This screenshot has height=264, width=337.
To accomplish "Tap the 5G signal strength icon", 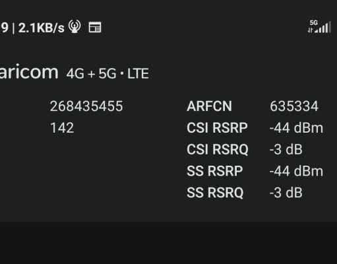I will pyautogui.click(x=320, y=26).
